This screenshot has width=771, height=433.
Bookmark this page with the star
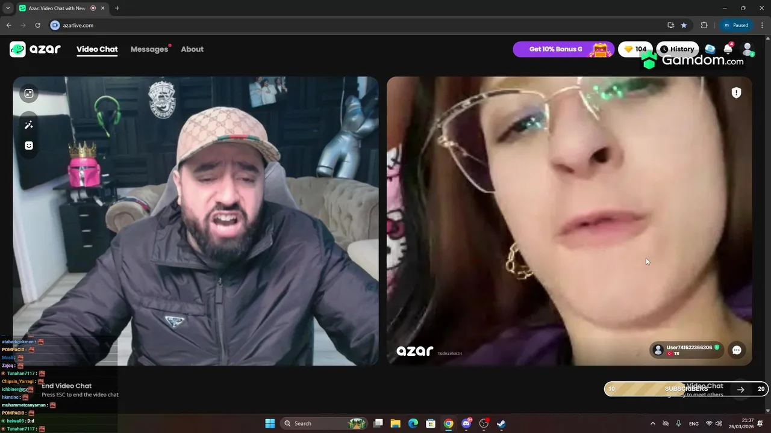684,25
